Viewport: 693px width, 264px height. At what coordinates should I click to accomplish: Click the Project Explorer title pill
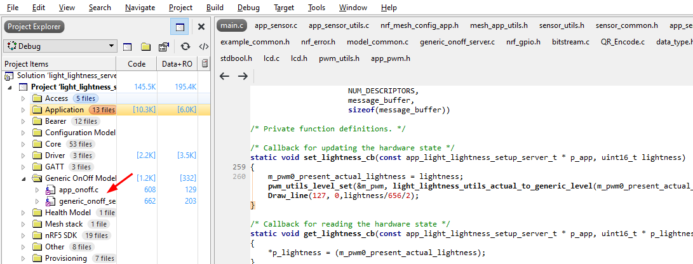(34, 27)
